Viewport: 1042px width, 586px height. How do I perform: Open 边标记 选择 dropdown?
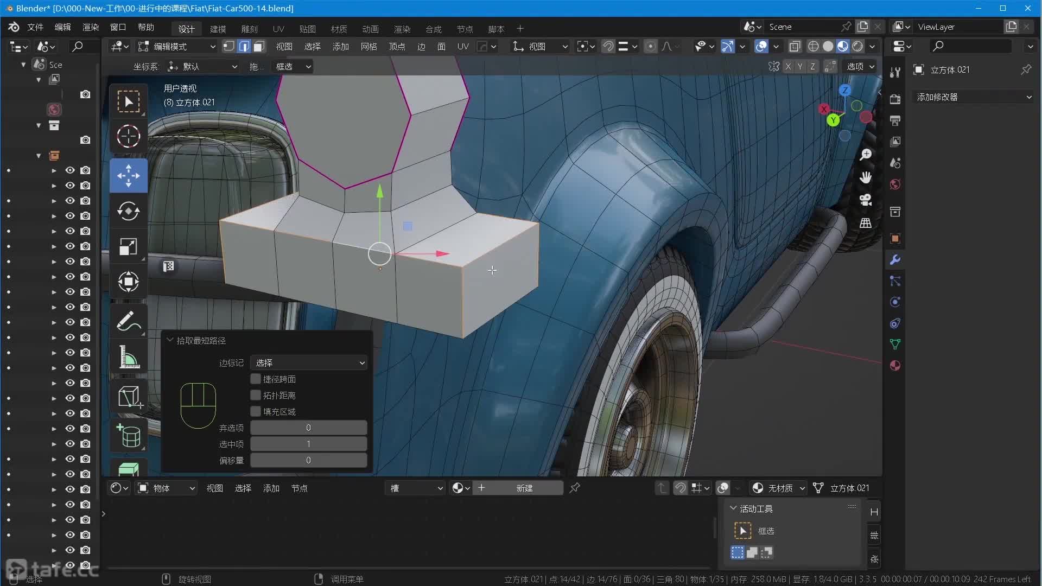point(309,362)
